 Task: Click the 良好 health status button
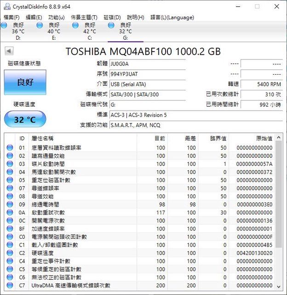point(25,83)
